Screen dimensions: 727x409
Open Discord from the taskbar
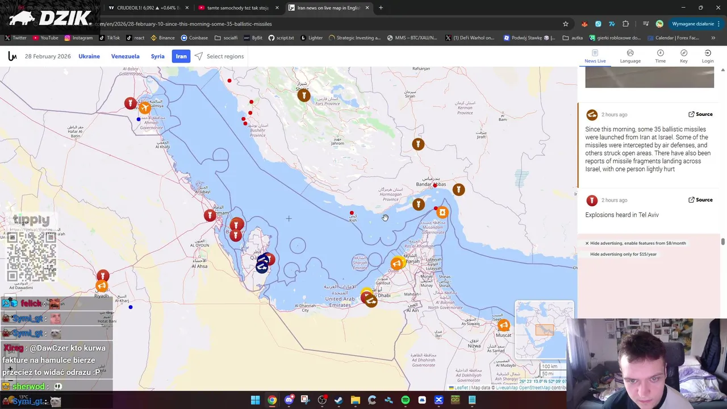point(289,400)
